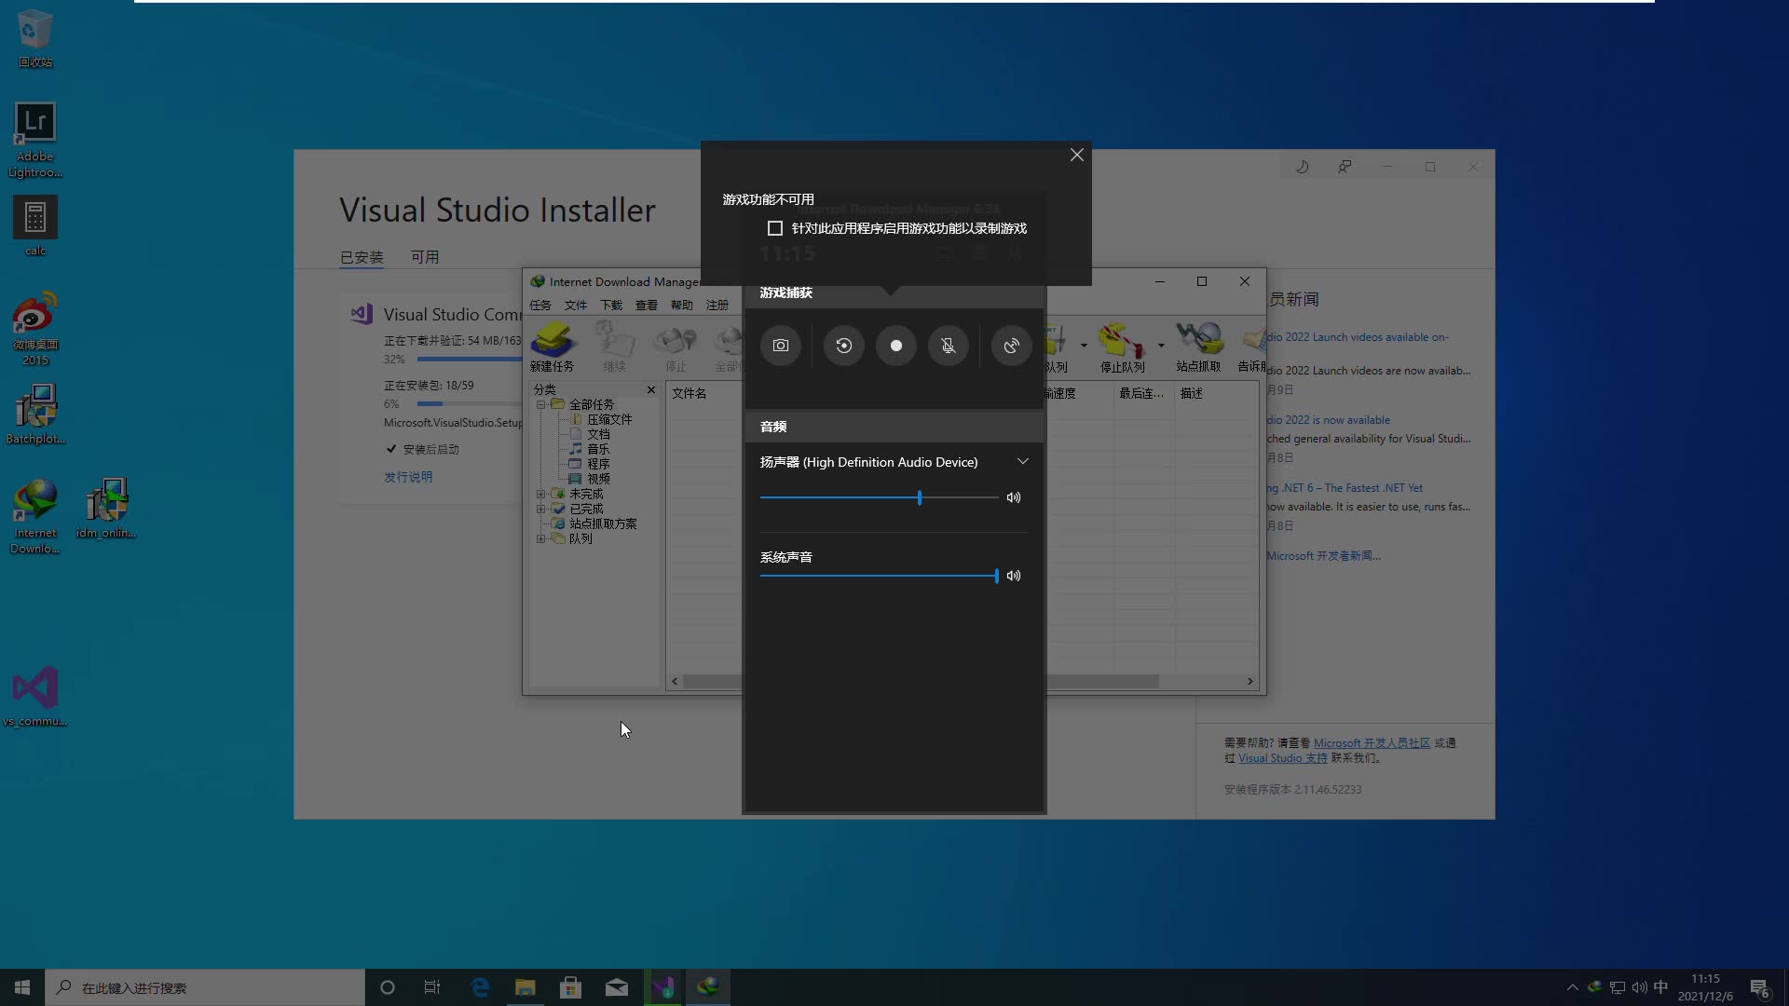Expand the 未完成 tree node

point(540,494)
